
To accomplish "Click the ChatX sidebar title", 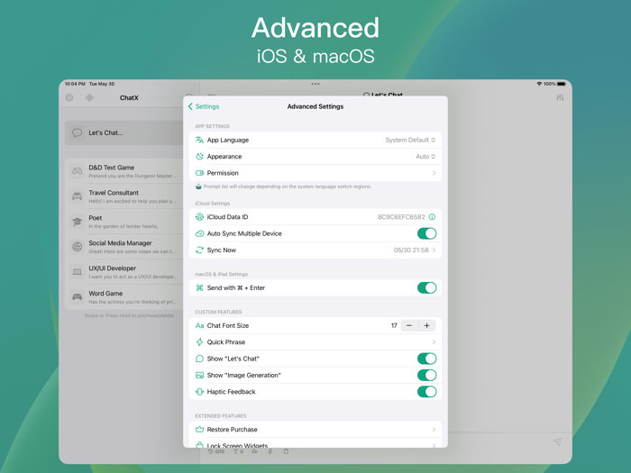I will click(129, 97).
